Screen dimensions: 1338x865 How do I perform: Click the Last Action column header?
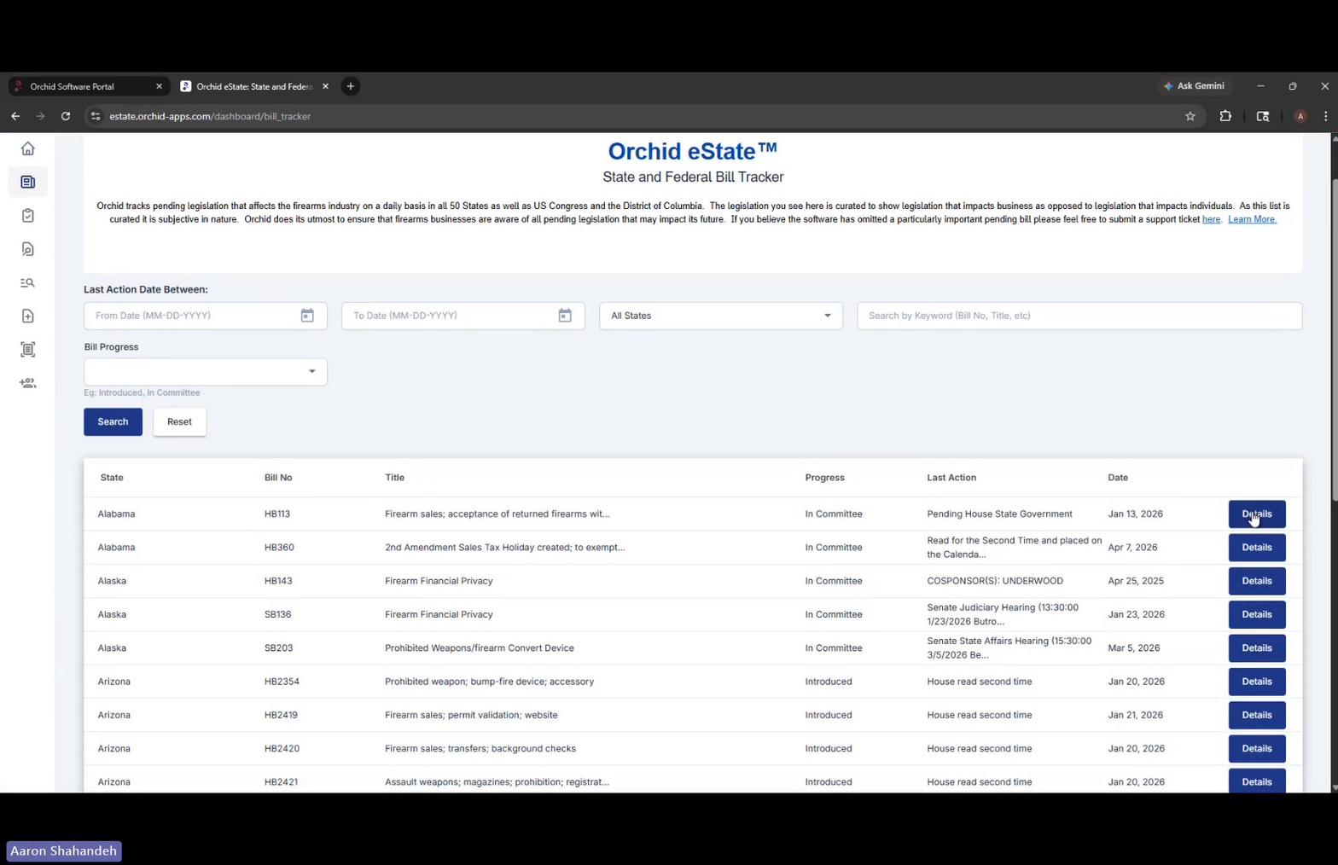[951, 478]
